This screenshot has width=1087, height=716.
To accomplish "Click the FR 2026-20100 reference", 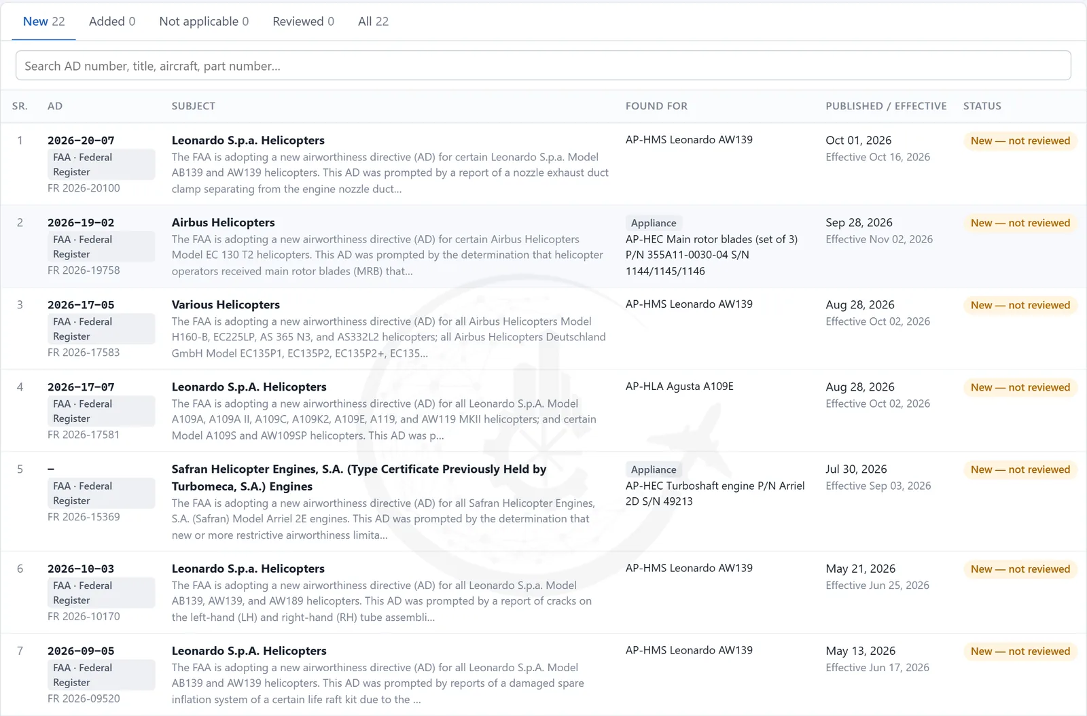I will coord(84,188).
